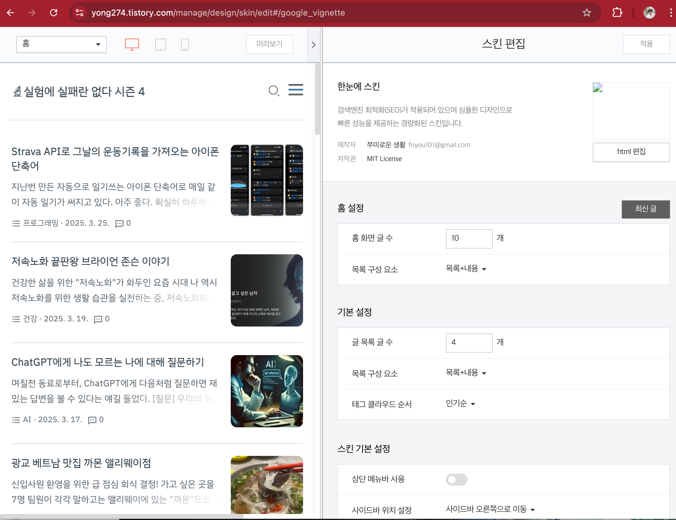Bookmark this page with star icon
Image resolution: width=676 pixels, height=520 pixels.
[x=587, y=13]
